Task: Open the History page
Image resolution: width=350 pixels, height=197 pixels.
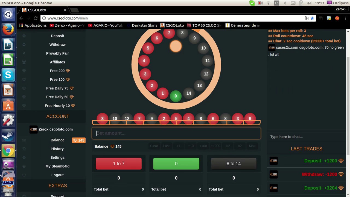Action: pos(57,149)
